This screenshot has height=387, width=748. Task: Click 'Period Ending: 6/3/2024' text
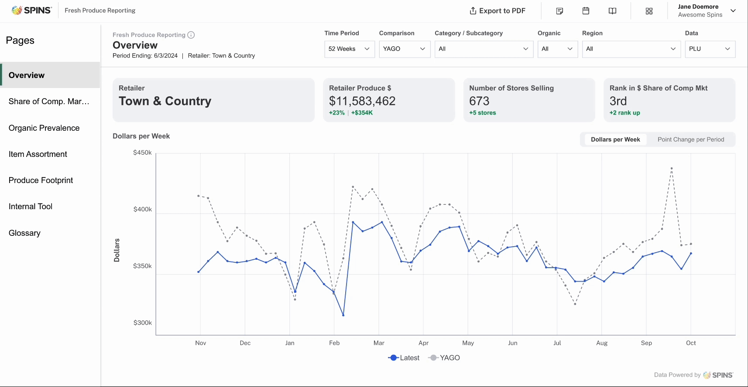pyautogui.click(x=145, y=56)
